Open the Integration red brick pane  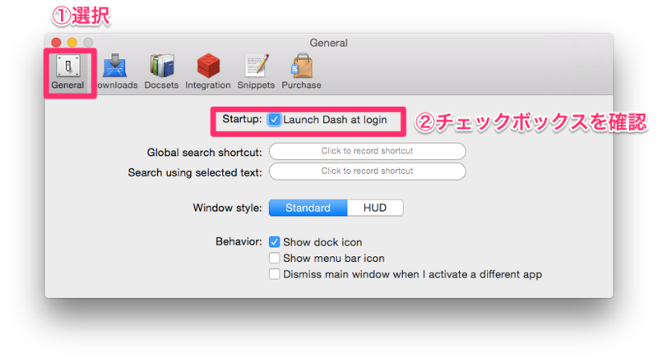208,71
